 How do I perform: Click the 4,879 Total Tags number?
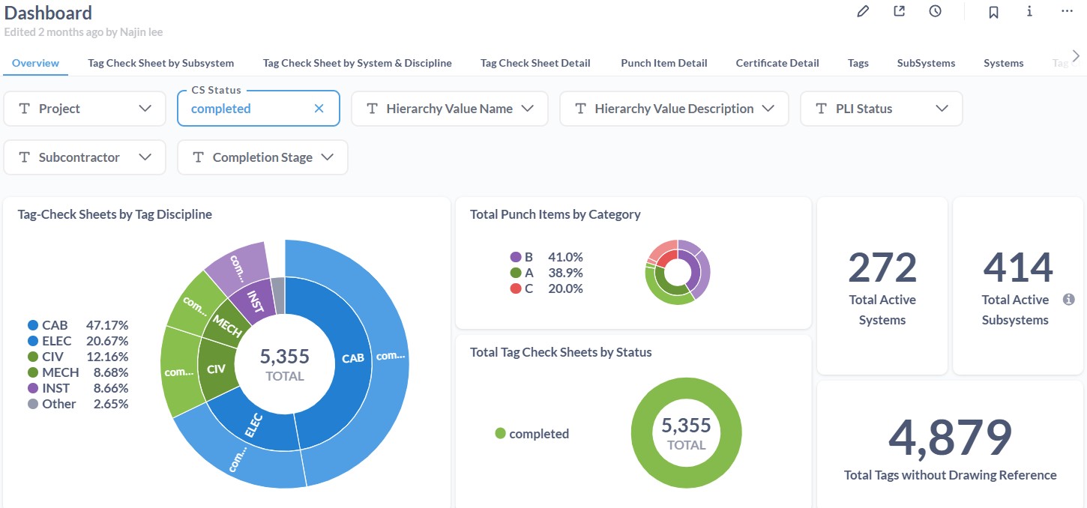coord(950,438)
